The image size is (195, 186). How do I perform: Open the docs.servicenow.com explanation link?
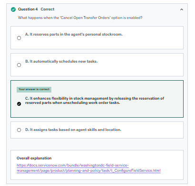pos(88,168)
